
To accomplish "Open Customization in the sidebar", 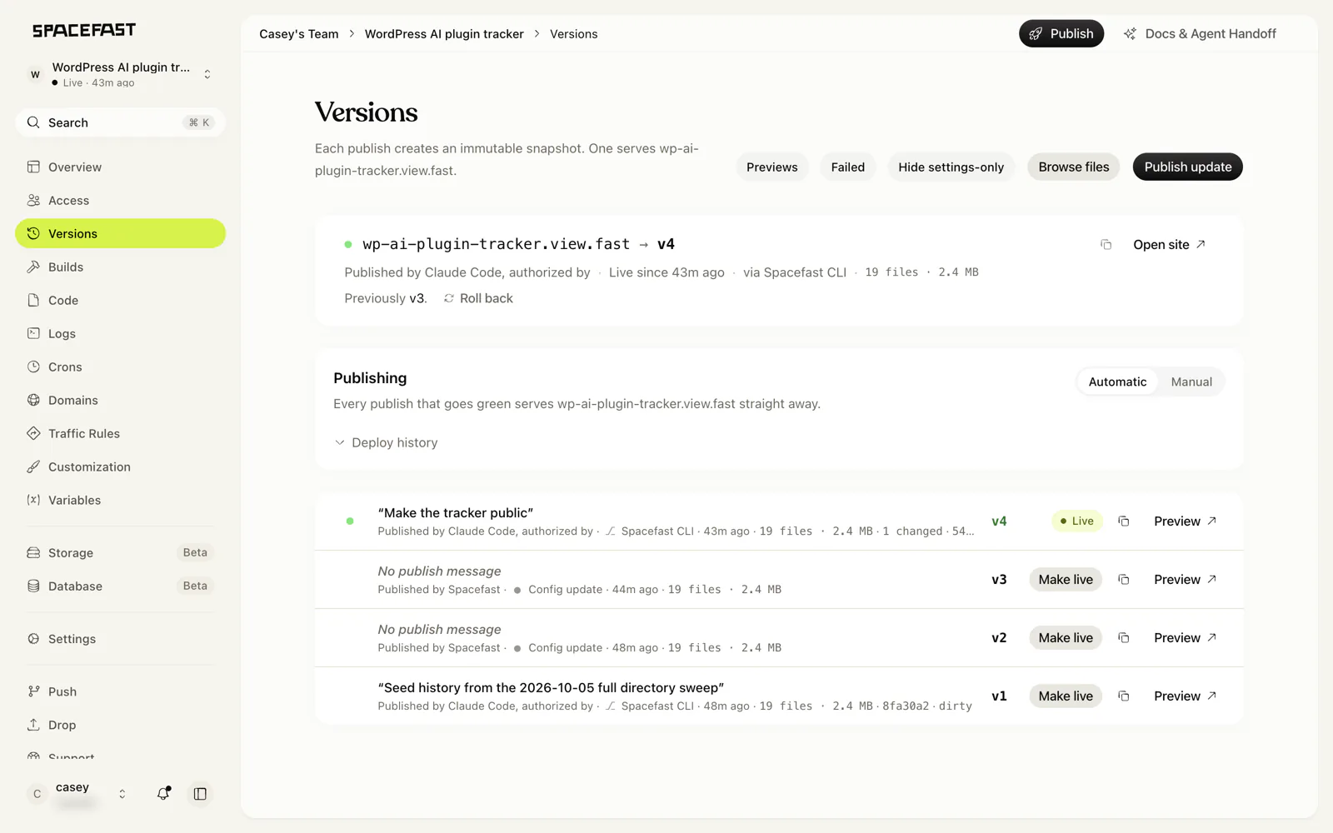I will pos(120,466).
